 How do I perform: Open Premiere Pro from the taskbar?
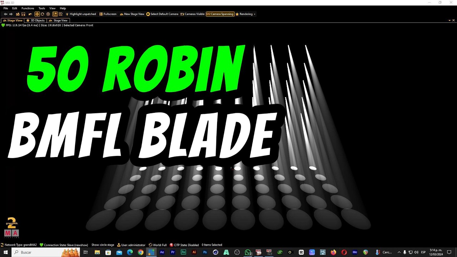(173, 252)
